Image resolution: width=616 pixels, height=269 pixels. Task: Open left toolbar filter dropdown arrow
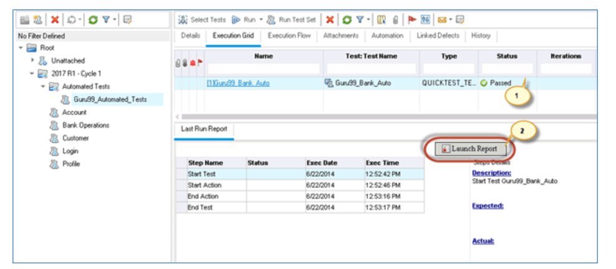(114, 19)
